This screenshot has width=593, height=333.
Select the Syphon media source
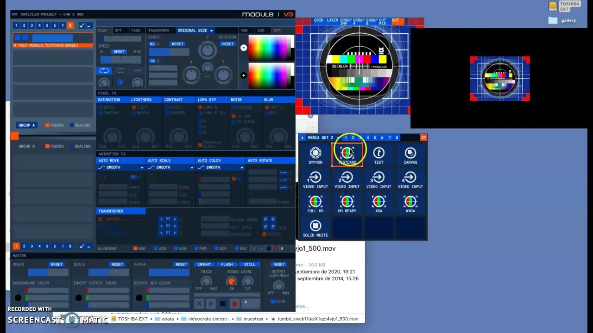point(315,155)
